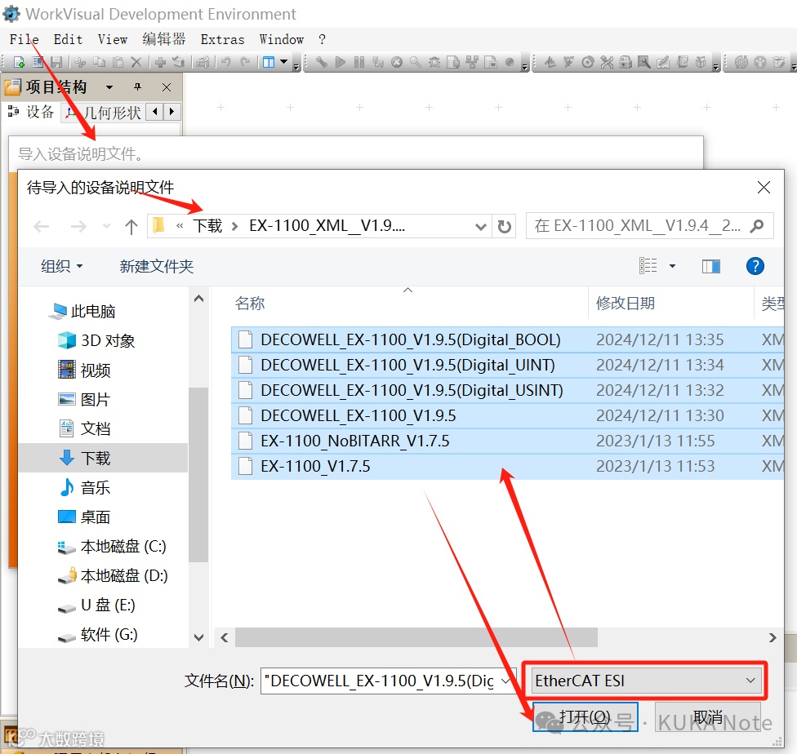Click the crossed tools toolbar icon

coord(607,63)
